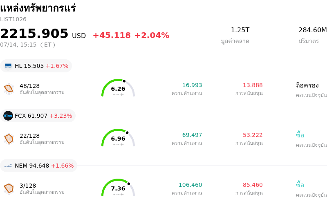
Task: Open the NEM 94.648 stock chip
Action: [38, 166]
